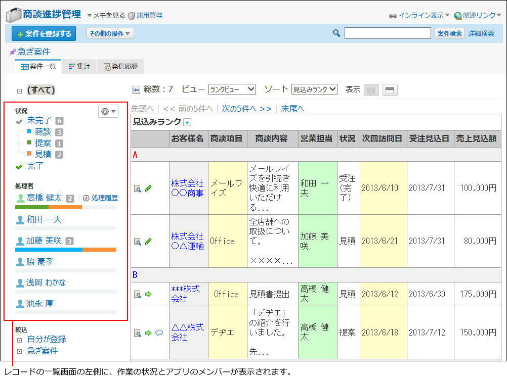Open the gear settings menu in 状況 panel
Viewport: 507px width, 379px height.
(108, 111)
